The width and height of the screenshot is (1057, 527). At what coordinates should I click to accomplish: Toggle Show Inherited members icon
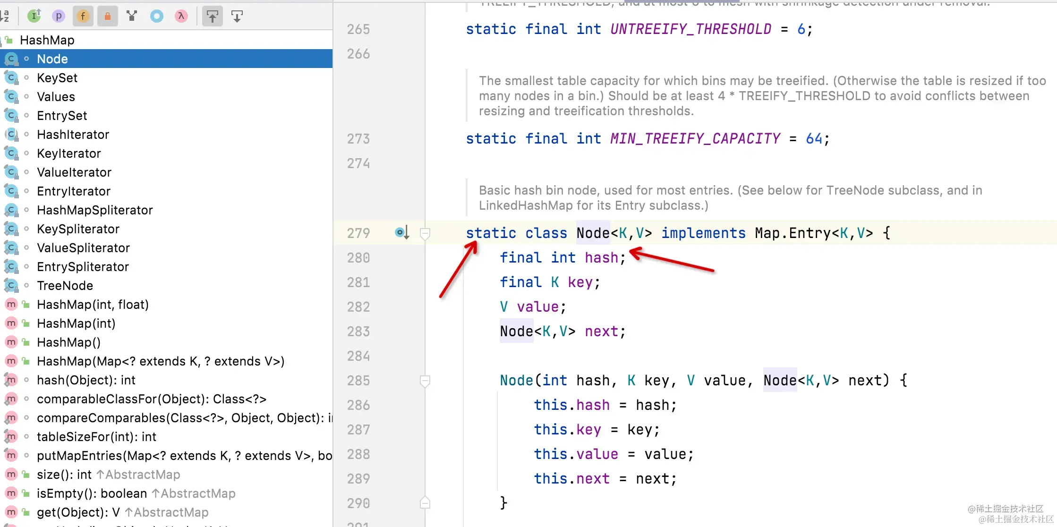click(x=34, y=17)
